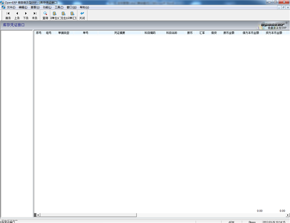Click the horizontal scrollbar right arrow
Image resolution: width=290 pixels, height=223 pixels.
pyautogui.click(x=288, y=215)
